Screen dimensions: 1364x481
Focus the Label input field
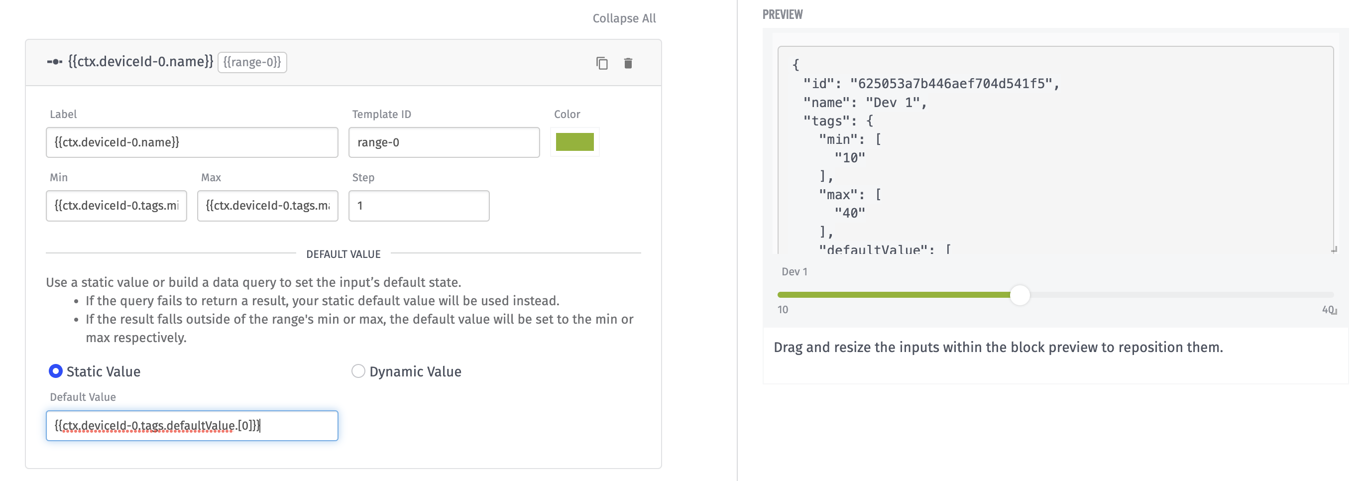(x=192, y=142)
